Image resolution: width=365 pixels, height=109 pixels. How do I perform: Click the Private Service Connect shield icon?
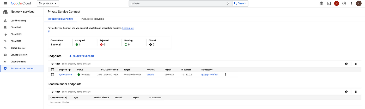tap(5, 68)
